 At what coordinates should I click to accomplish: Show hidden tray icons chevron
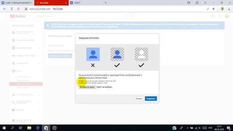[187, 128]
